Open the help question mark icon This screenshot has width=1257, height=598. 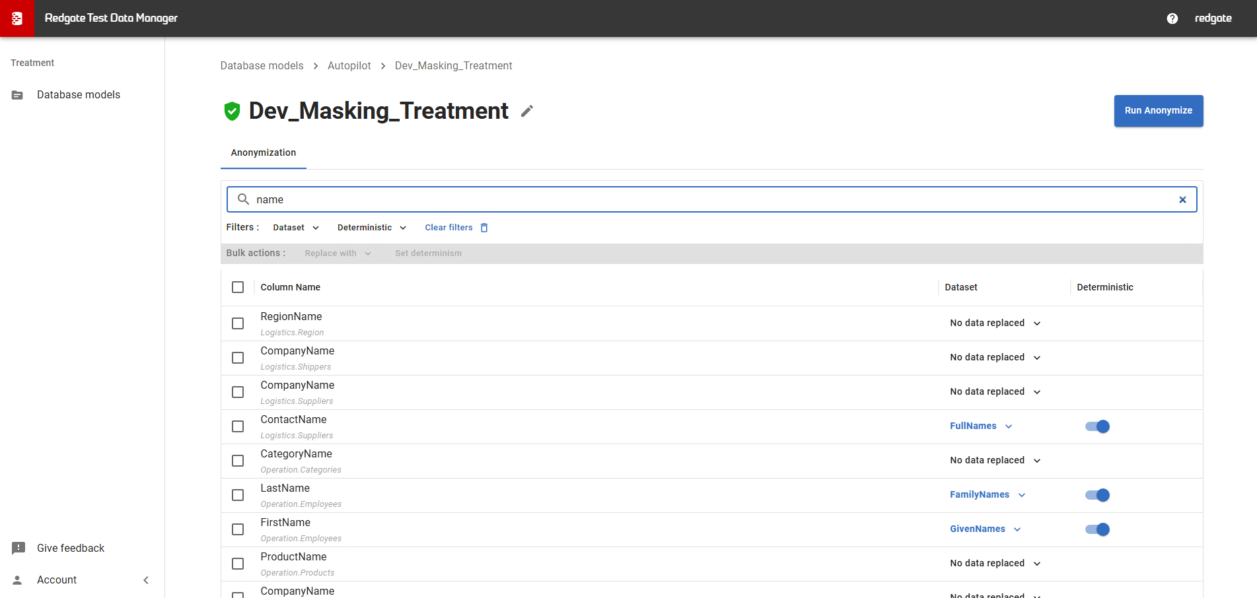pyautogui.click(x=1172, y=18)
